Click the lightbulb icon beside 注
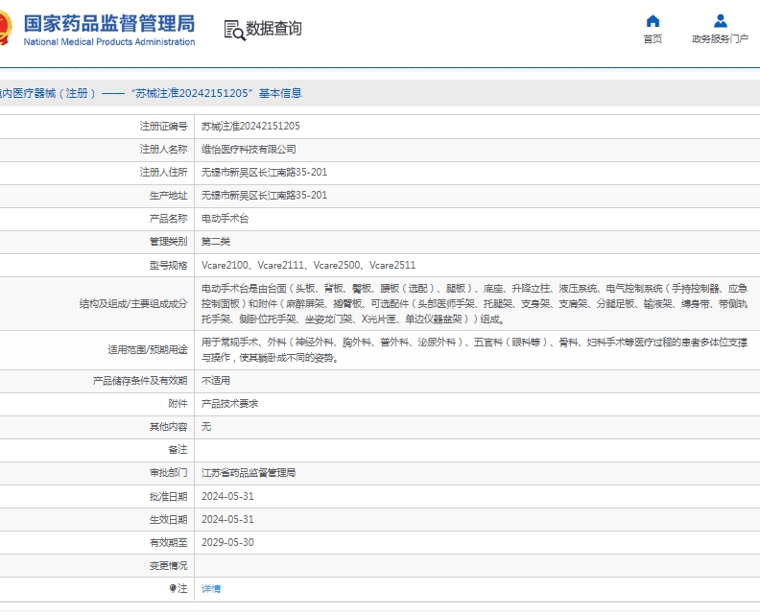The width and height of the screenshot is (760, 615). tap(173, 588)
